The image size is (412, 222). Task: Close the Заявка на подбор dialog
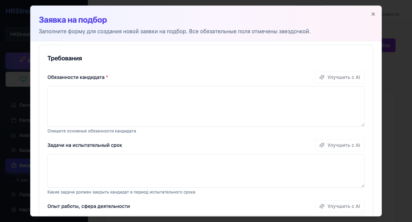(x=373, y=14)
